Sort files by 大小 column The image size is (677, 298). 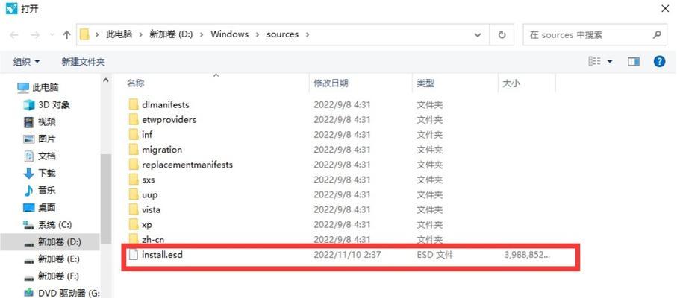[511, 83]
